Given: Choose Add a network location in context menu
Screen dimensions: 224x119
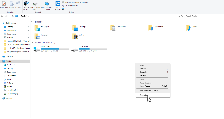Looking at the screenshot, I should pos(153,91).
